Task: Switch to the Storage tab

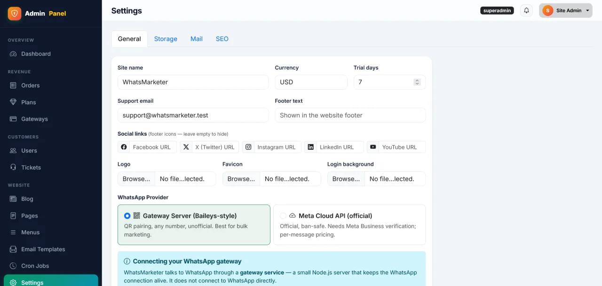Action: (x=166, y=39)
